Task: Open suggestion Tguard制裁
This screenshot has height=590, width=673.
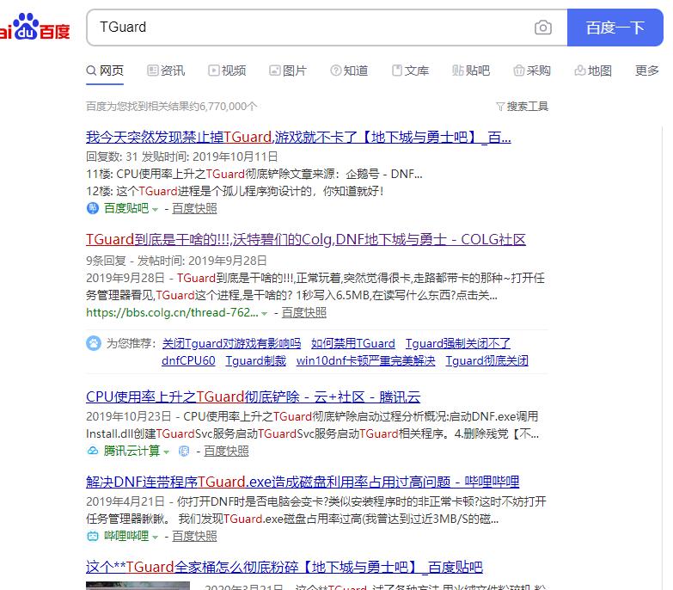Action: 256,360
